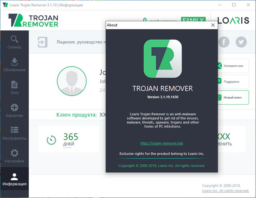Click the Twitter icon

pos(241,42)
